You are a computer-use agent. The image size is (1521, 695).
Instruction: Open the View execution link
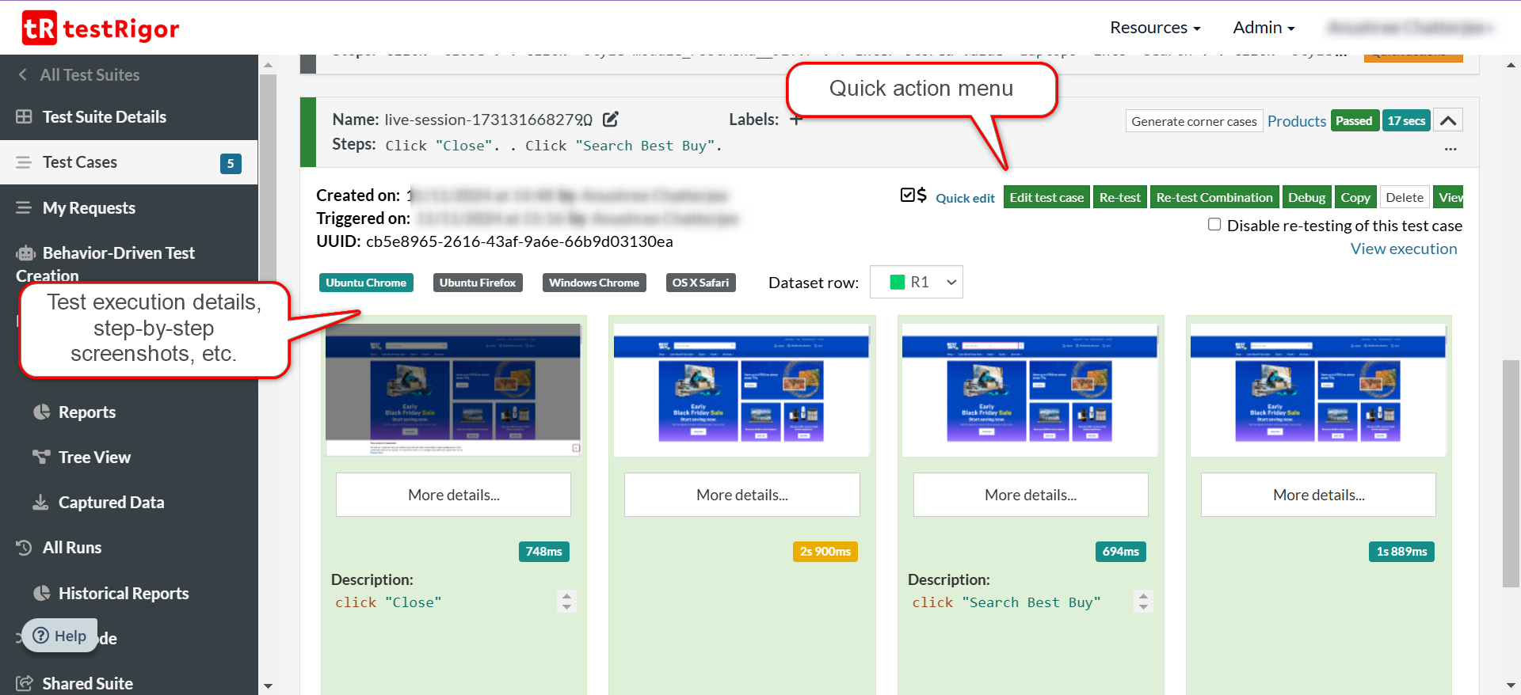pyautogui.click(x=1403, y=249)
